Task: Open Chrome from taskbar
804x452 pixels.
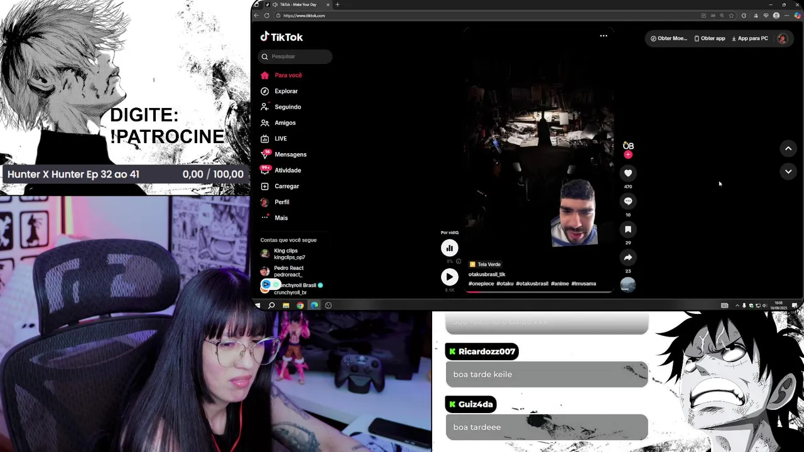Action: click(x=300, y=306)
